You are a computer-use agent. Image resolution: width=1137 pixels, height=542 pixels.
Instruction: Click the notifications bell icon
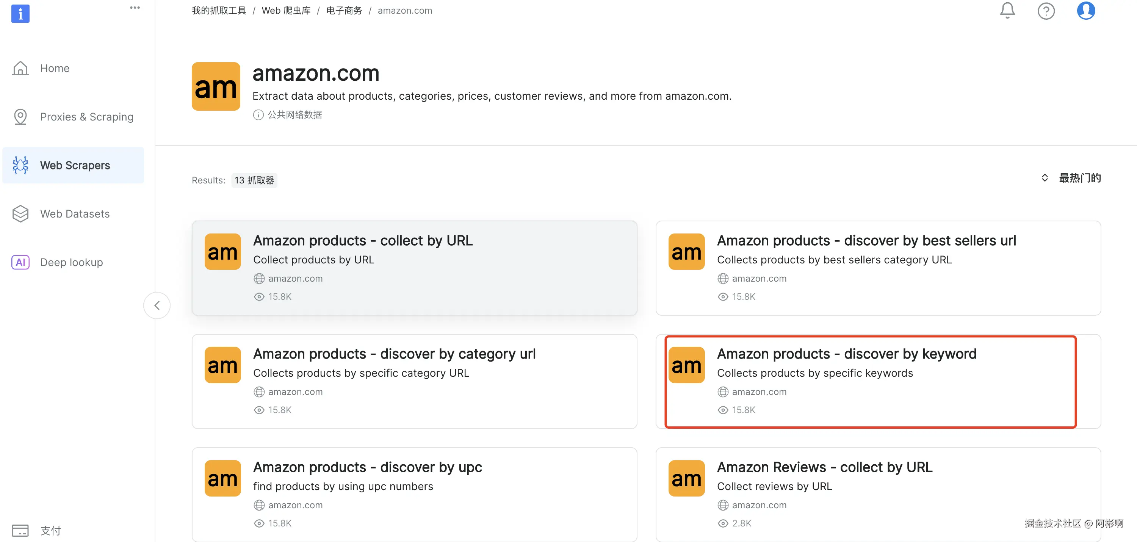pyautogui.click(x=1007, y=10)
